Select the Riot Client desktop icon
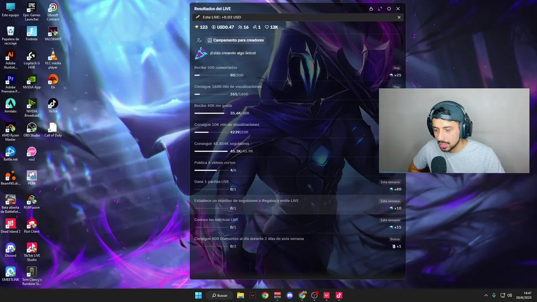This screenshot has width=537, height=302. point(32,226)
